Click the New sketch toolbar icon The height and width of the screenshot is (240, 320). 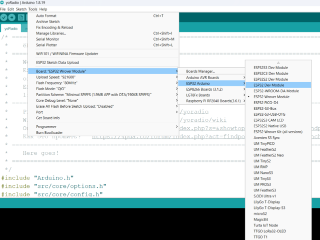click(21, 18)
